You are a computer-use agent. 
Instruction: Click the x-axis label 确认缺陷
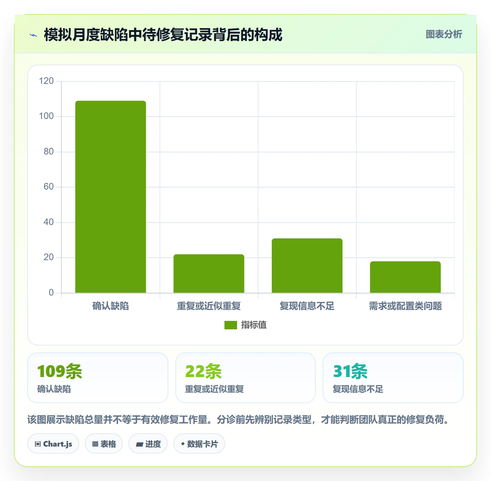point(110,306)
